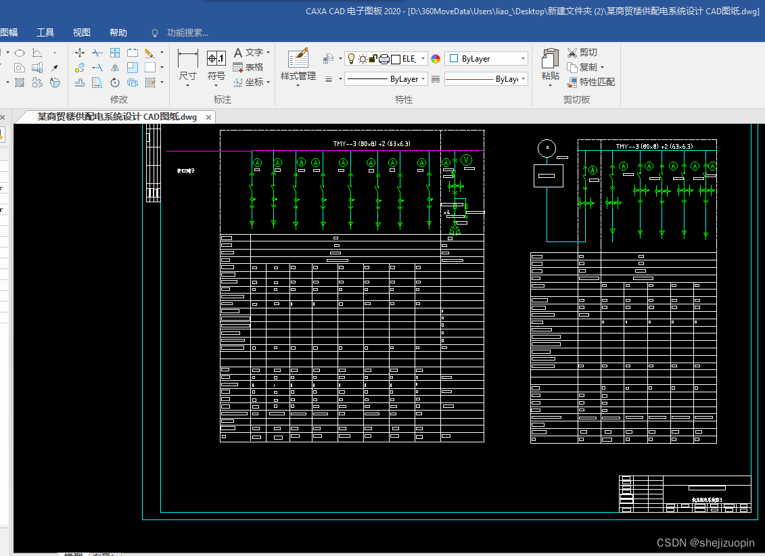Choose the curve-with-axes (formula curve) tool

37,53
